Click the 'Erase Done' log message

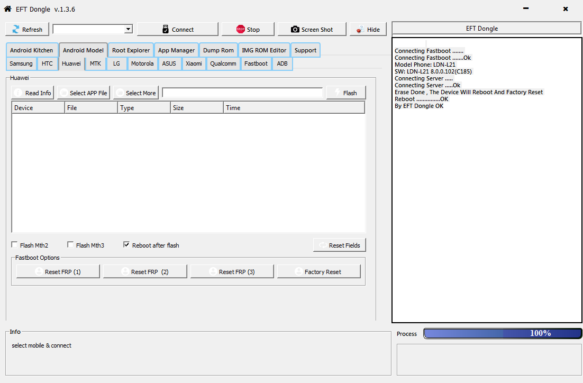click(x=469, y=92)
